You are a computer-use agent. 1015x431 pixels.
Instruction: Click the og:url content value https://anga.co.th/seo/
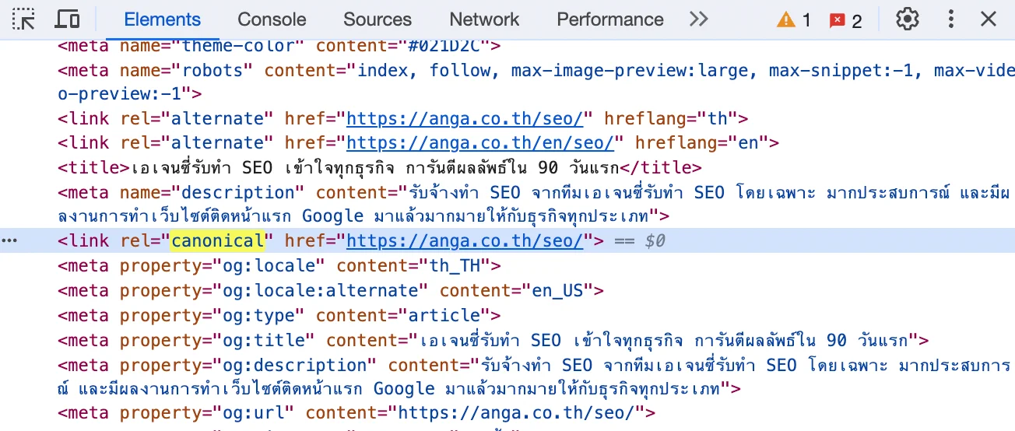click(516, 412)
